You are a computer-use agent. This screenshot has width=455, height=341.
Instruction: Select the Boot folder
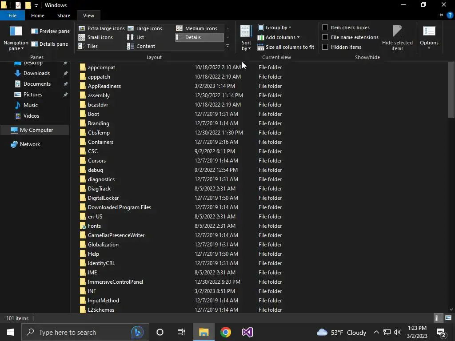93,114
